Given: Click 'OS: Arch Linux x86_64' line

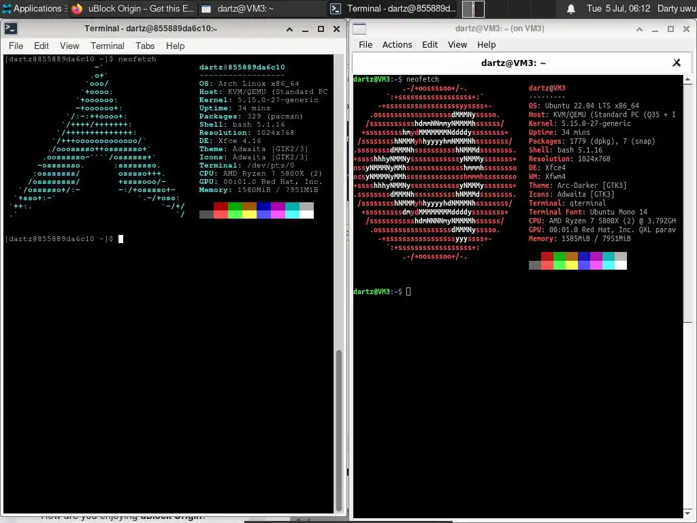Looking at the screenshot, I should (249, 84).
